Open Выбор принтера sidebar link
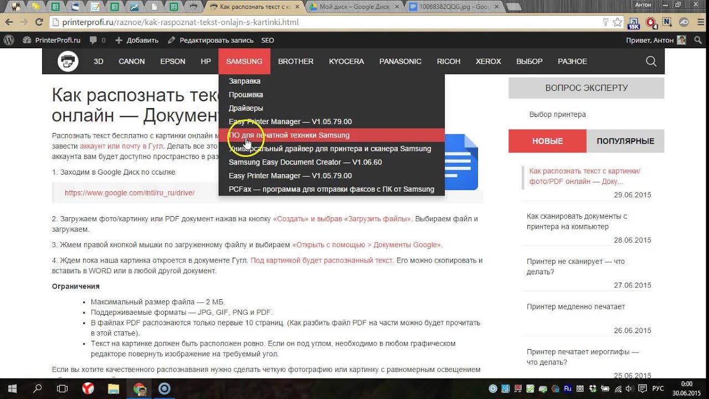This screenshot has width=709, height=399. tap(557, 114)
